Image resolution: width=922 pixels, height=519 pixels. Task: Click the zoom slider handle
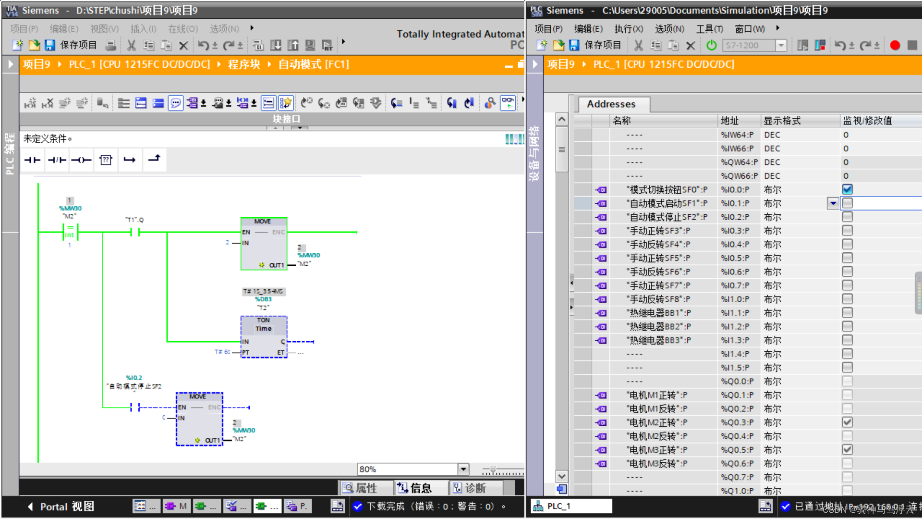pos(493,469)
